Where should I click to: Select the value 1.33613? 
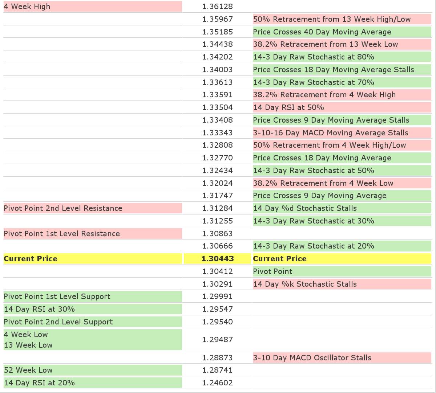[218, 82]
